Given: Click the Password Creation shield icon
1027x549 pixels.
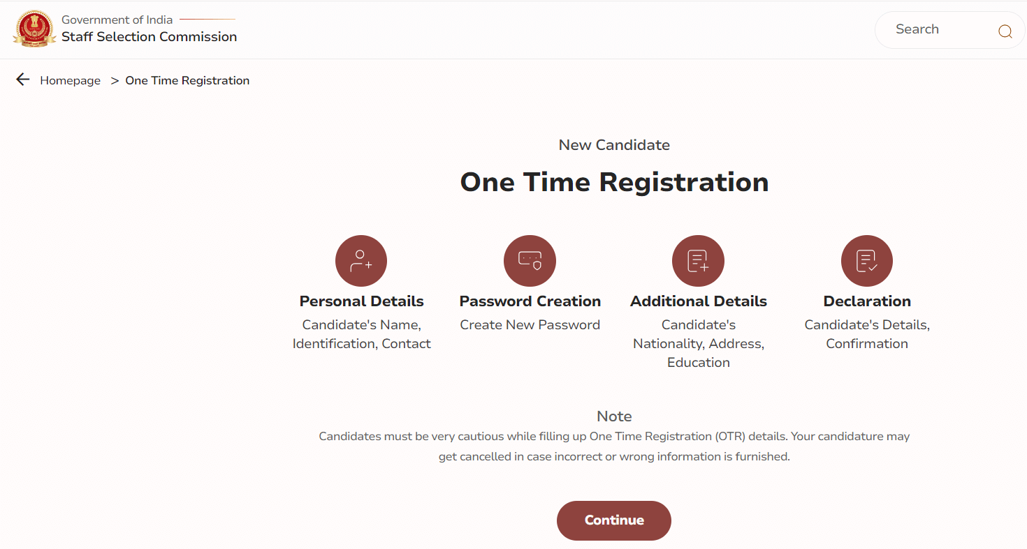Looking at the screenshot, I should click(530, 261).
